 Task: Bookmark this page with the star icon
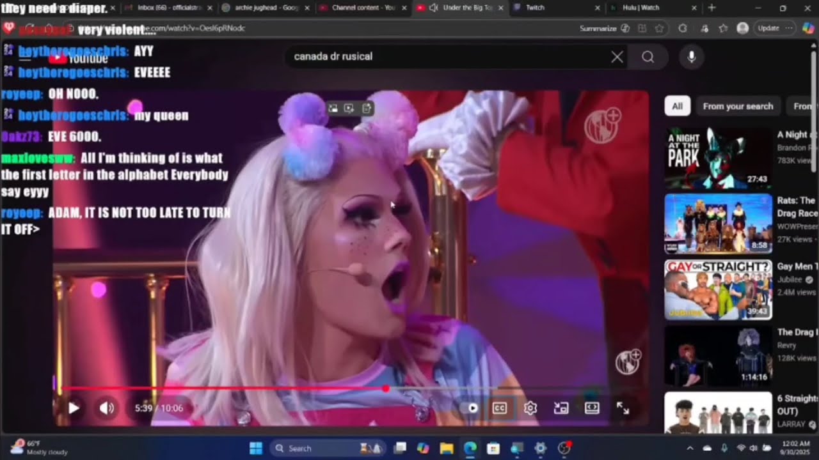pos(659,28)
